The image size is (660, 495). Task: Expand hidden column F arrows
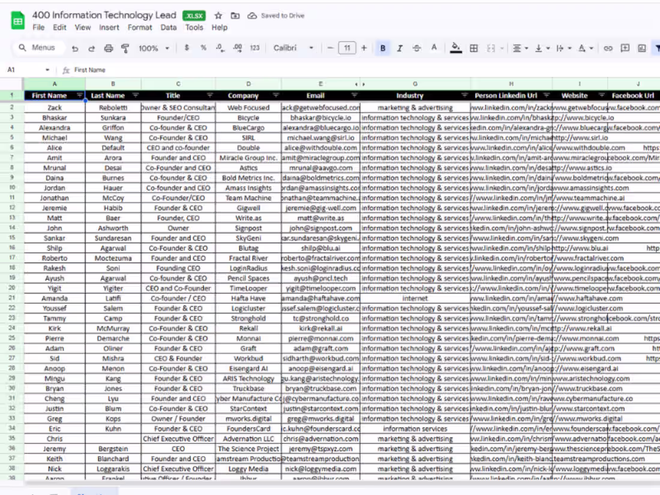point(360,84)
